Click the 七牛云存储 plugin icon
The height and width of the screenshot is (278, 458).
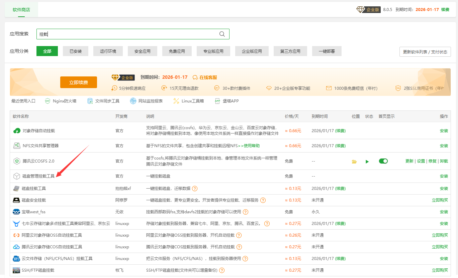click(x=16, y=224)
